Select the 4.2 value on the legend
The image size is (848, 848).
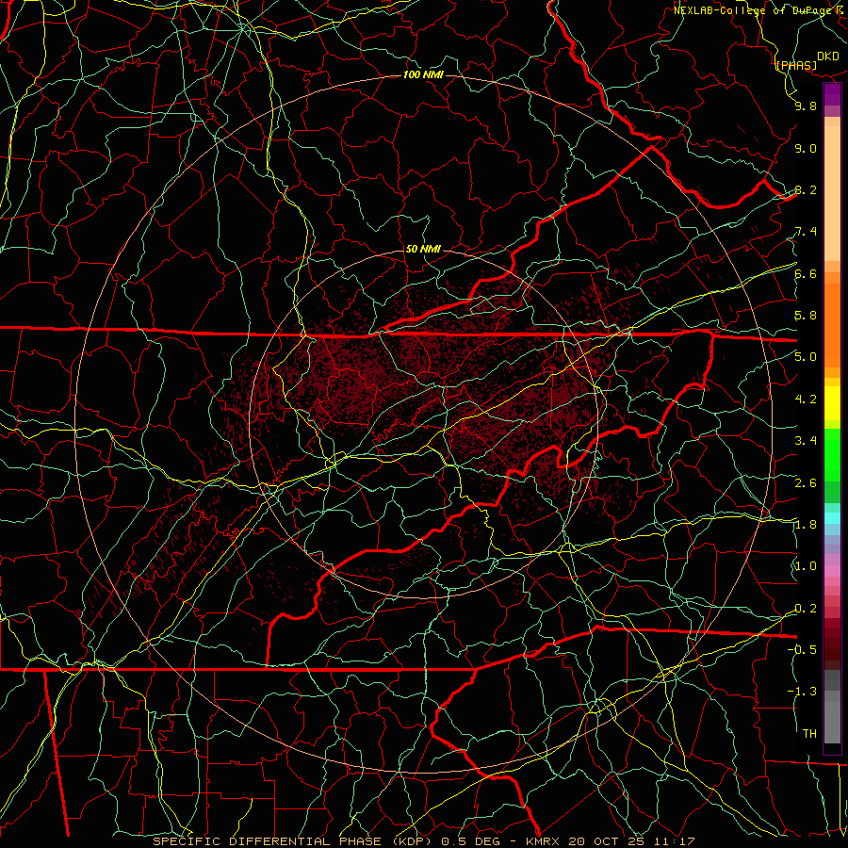click(806, 400)
